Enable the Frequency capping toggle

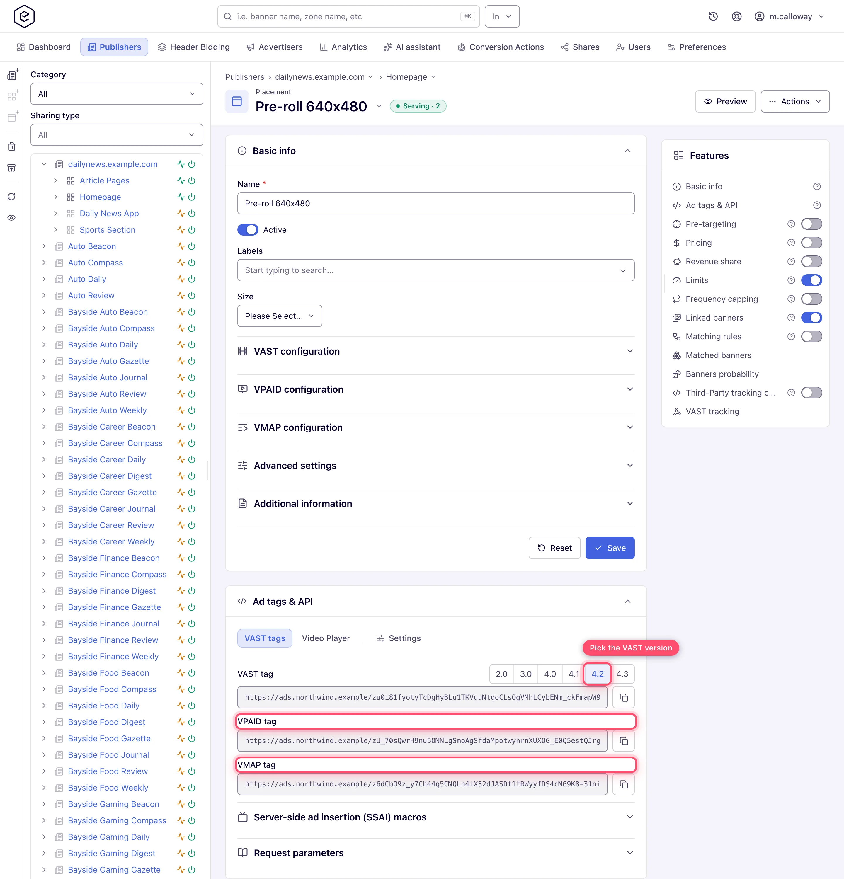click(x=811, y=299)
